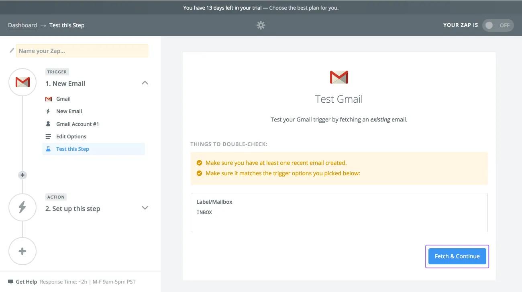
Task: Go to the Dashboard link
Action: [22, 25]
